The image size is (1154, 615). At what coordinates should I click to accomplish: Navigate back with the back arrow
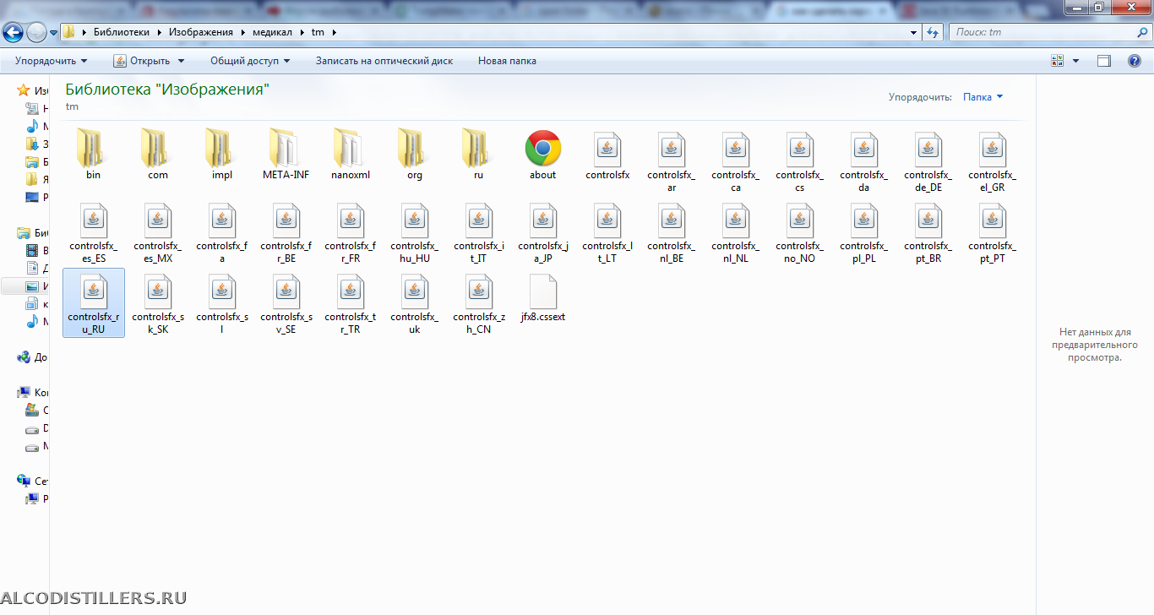click(14, 33)
